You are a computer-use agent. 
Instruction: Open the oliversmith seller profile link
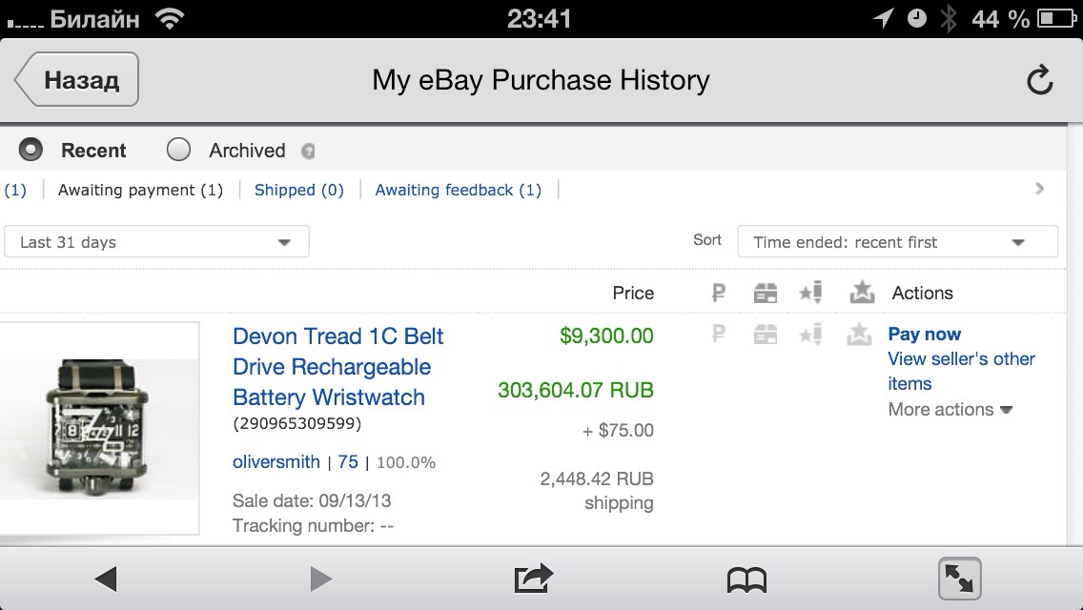276,462
